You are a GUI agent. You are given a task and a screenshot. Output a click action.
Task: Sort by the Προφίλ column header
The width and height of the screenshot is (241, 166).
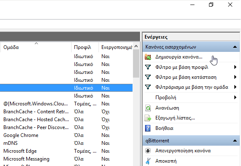[x=85, y=47]
